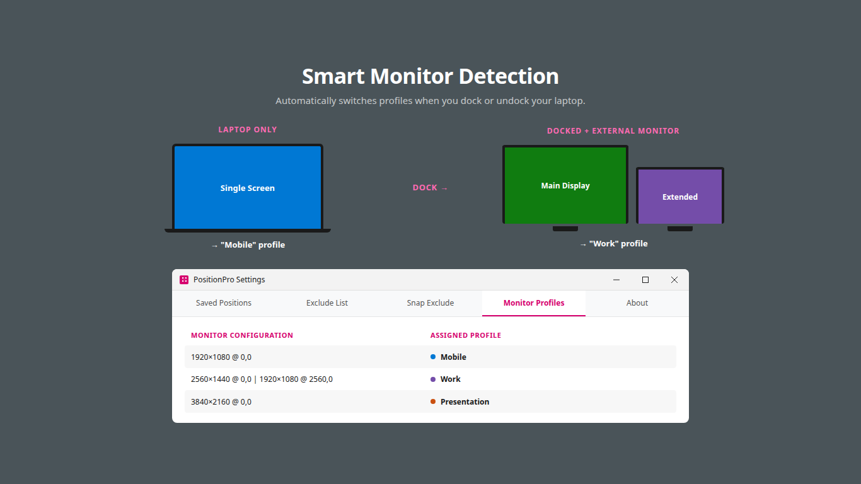Toggle the Mobile profile assignment
This screenshot has height=484, width=861.
(453, 356)
